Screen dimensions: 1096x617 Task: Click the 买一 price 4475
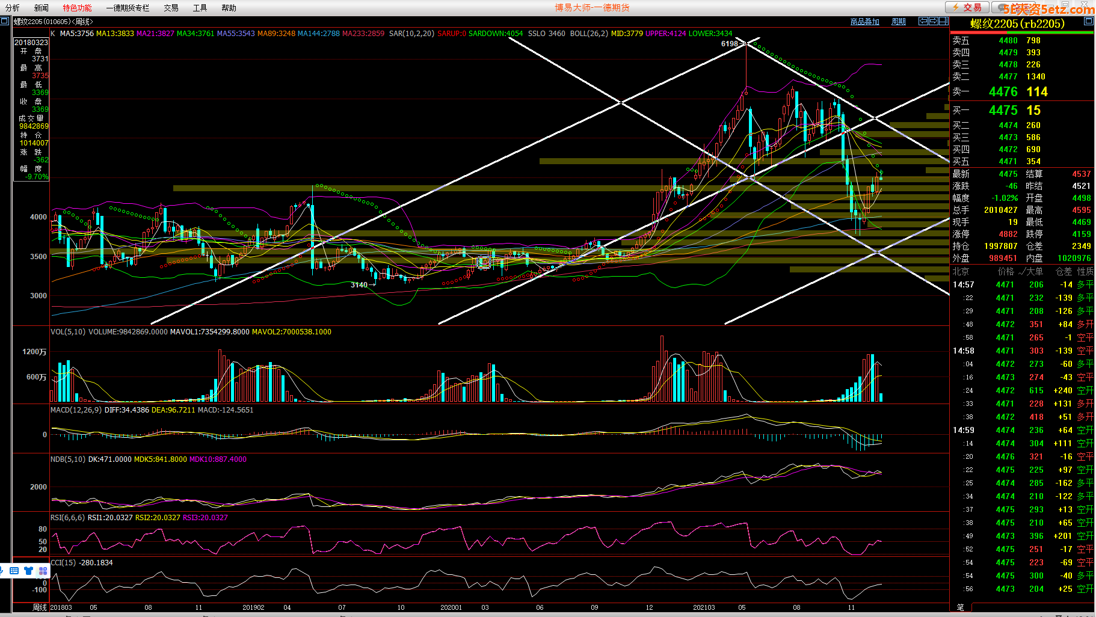point(1003,110)
